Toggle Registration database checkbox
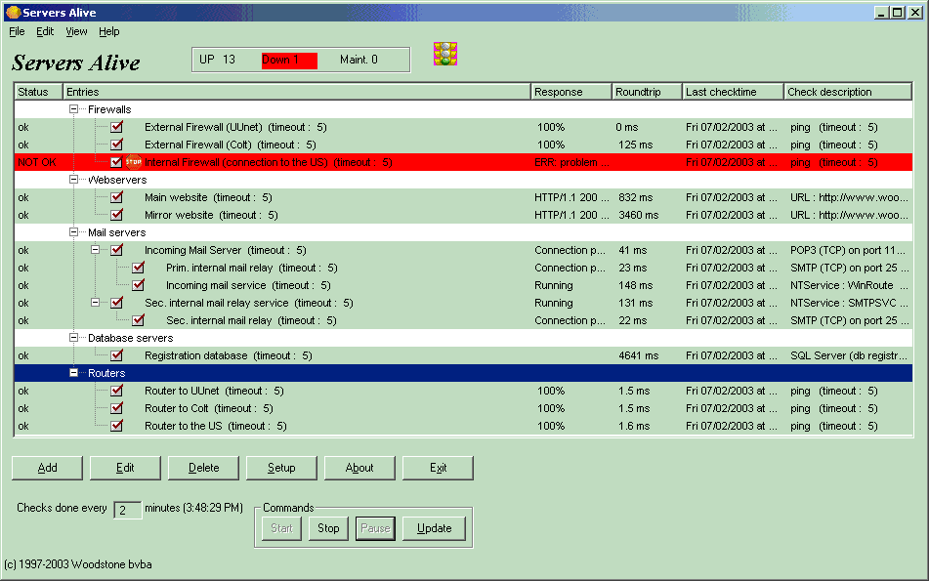This screenshot has width=929, height=581. (x=116, y=355)
